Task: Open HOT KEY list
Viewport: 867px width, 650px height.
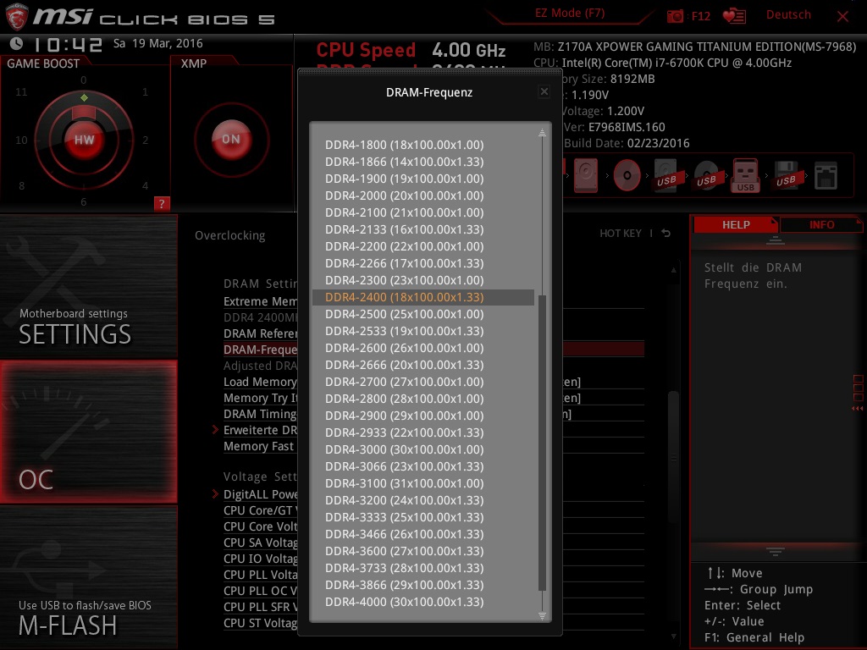Action: [621, 234]
